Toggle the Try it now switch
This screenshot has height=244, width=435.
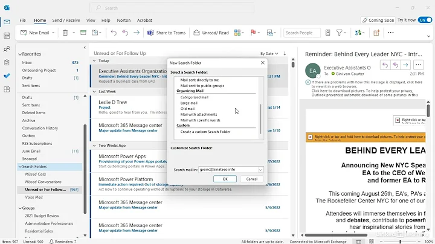tap(425, 20)
